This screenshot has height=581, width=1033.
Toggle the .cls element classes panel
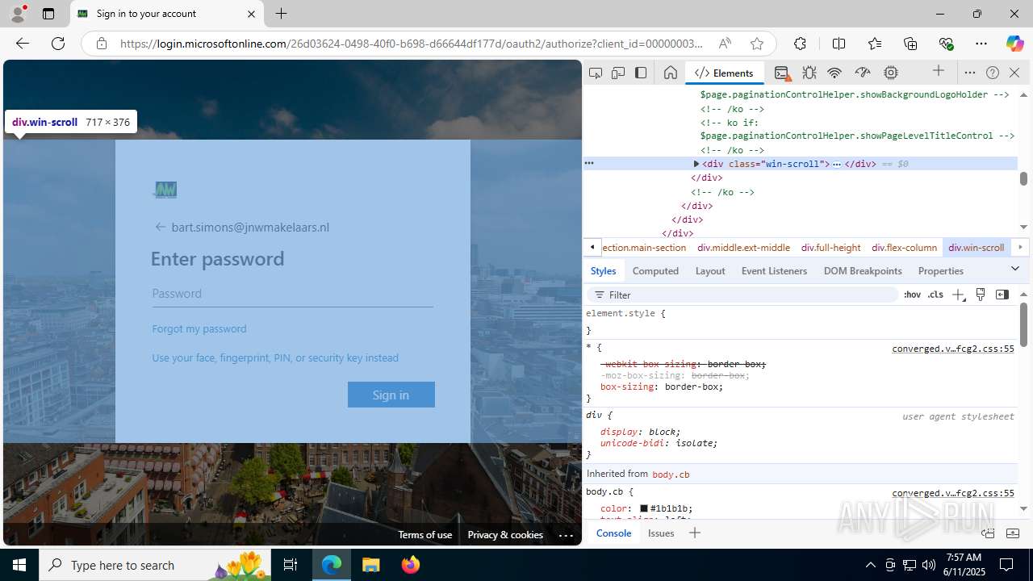(935, 295)
